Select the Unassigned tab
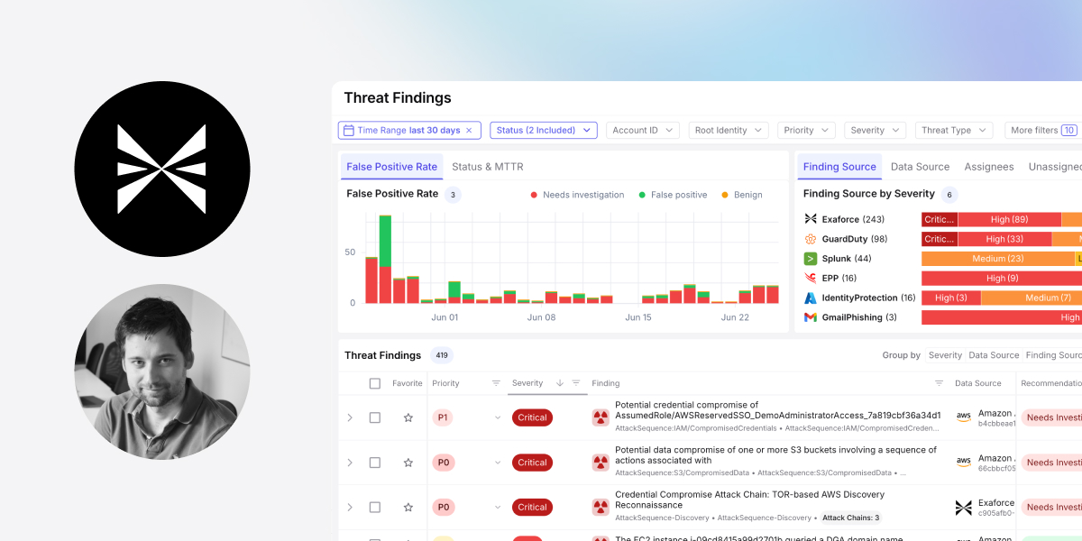 (1055, 167)
